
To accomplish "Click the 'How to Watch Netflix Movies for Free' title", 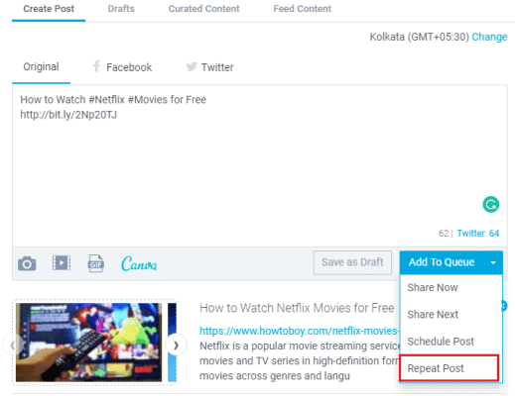I will pos(297,308).
